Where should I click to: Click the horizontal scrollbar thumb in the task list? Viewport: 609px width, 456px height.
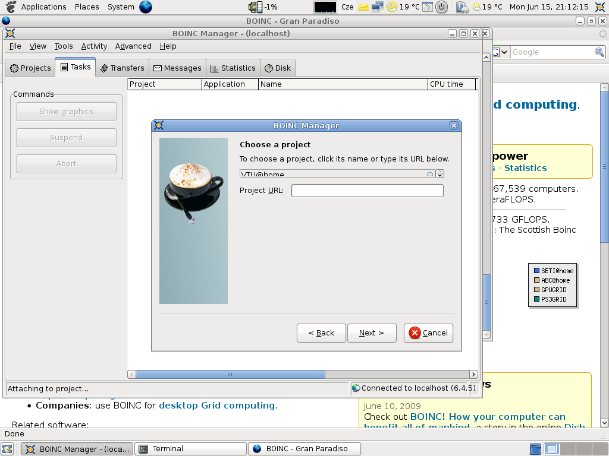(x=230, y=374)
